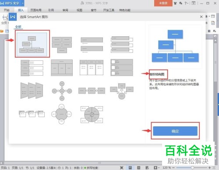
Task: Open the 特色功能 ribbon tab
Action: [x=125, y=10]
